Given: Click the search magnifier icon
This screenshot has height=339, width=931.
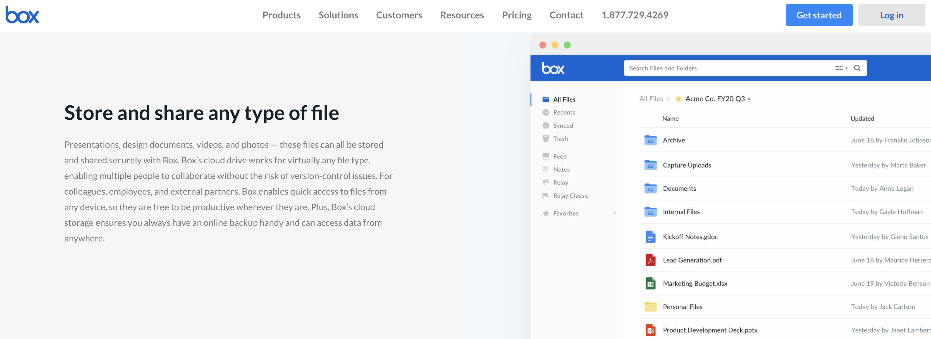Looking at the screenshot, I should [857, 68].
